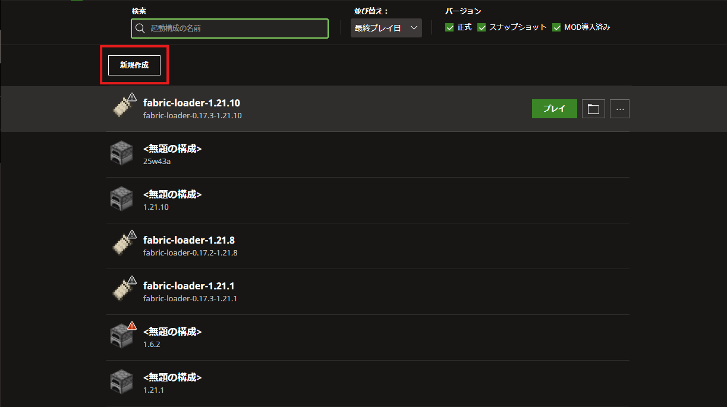The image size is (727, 407).
Task: Click the furnace icon for 25w43a
Action: pos(121,153)
